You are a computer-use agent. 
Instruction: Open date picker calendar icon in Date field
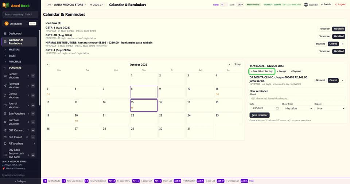[x=277, y=108]
